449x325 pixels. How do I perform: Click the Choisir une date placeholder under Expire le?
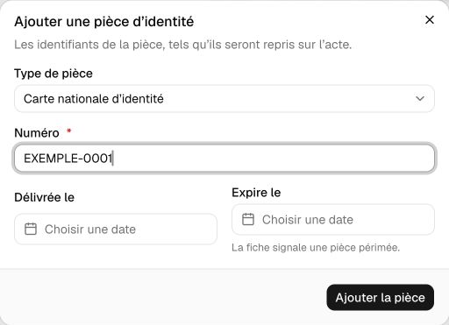pos(308,220)
